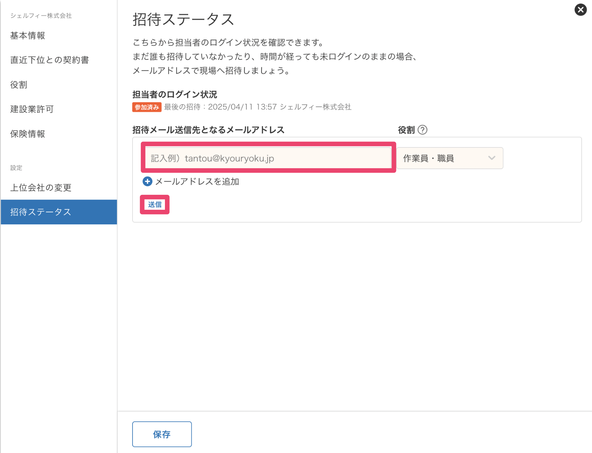Click the help icon next to 役割
Screen dimensions: 592x453
pos(422,130)
